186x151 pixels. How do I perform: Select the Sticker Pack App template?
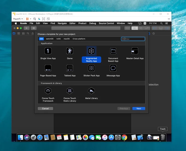pos(91,71)
